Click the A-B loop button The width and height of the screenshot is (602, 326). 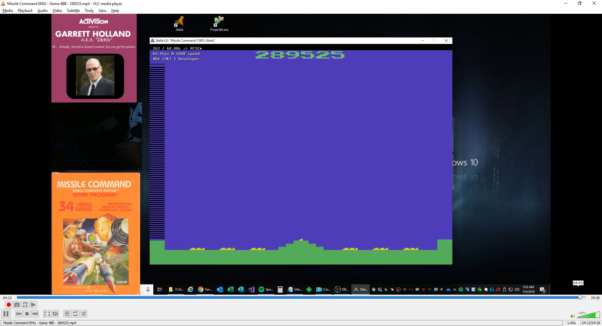click(x=25, y=305)
